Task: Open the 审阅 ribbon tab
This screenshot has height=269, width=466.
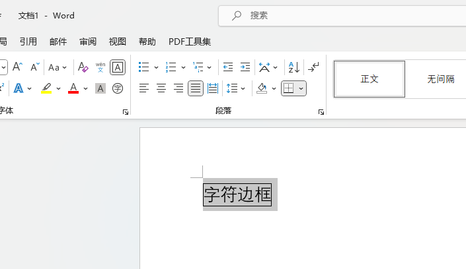Action: 88,42
